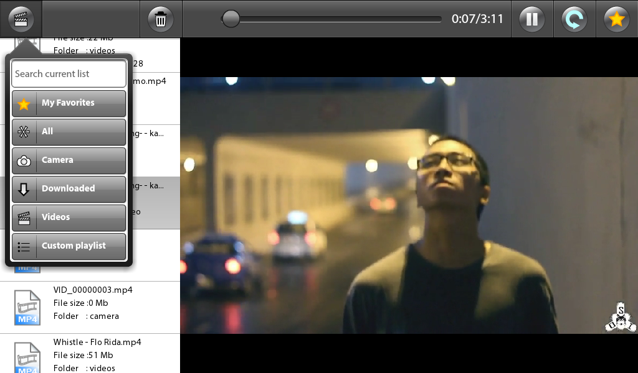Open Custom playlist
Viewport: 638px width, 373px height.
point(69,246)
